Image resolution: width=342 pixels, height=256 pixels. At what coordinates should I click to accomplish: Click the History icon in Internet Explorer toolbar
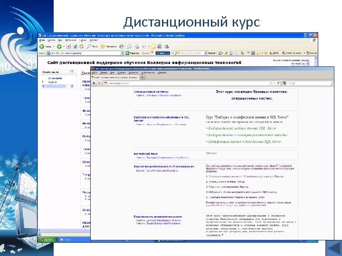click(122, 46)
